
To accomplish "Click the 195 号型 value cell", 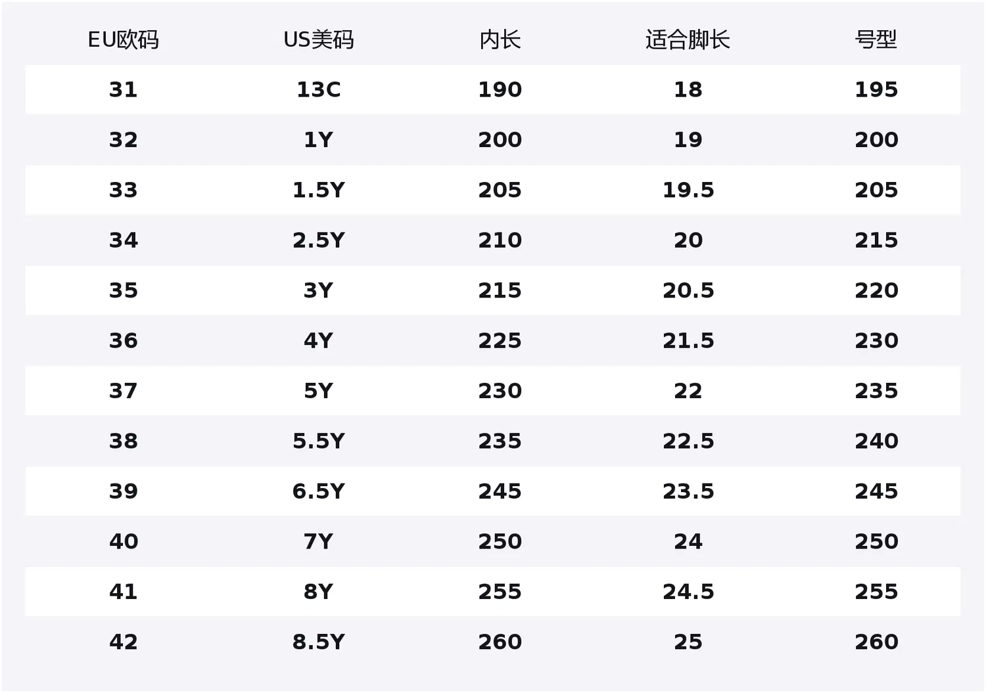I will 876,89.
